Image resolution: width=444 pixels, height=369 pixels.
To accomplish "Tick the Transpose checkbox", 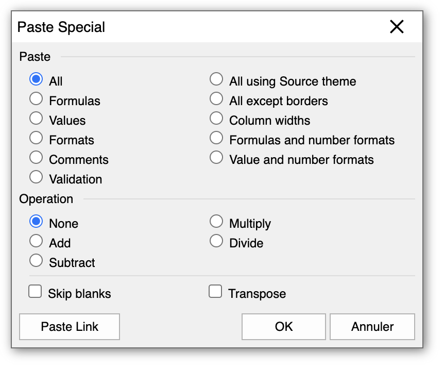I will click(215, 292).
